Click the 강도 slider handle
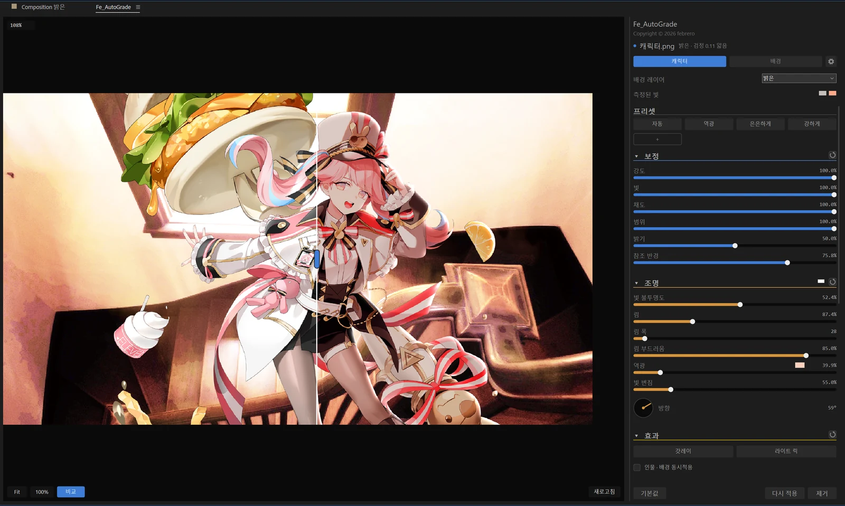The height and width of the screenshot is (506, 845). pos(834,178)
